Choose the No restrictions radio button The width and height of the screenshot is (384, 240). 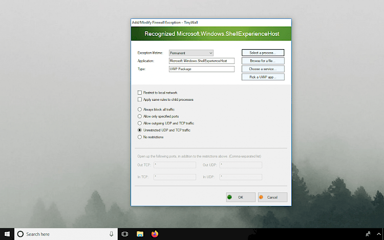pyautogui.click(x=140, y=137)
